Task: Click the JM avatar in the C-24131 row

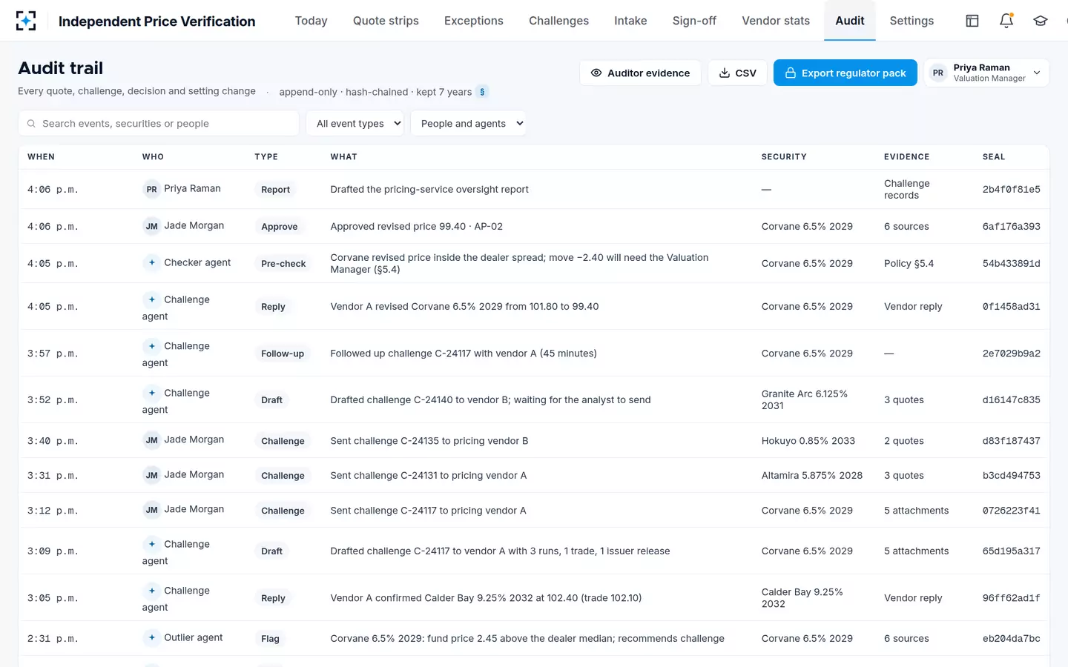Action: click(151, 475)
